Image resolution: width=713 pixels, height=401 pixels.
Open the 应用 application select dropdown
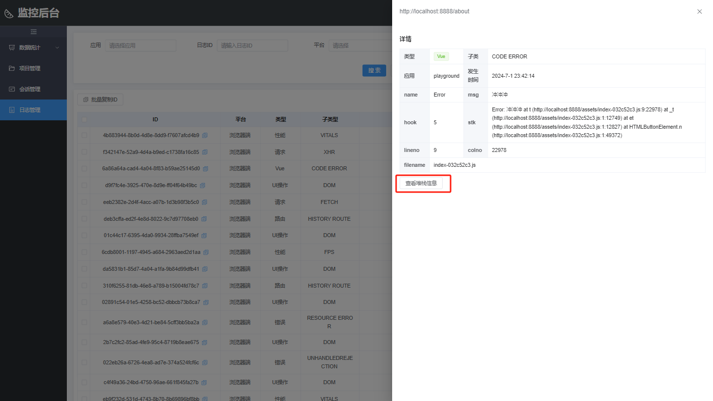click(x=141, y=46)
